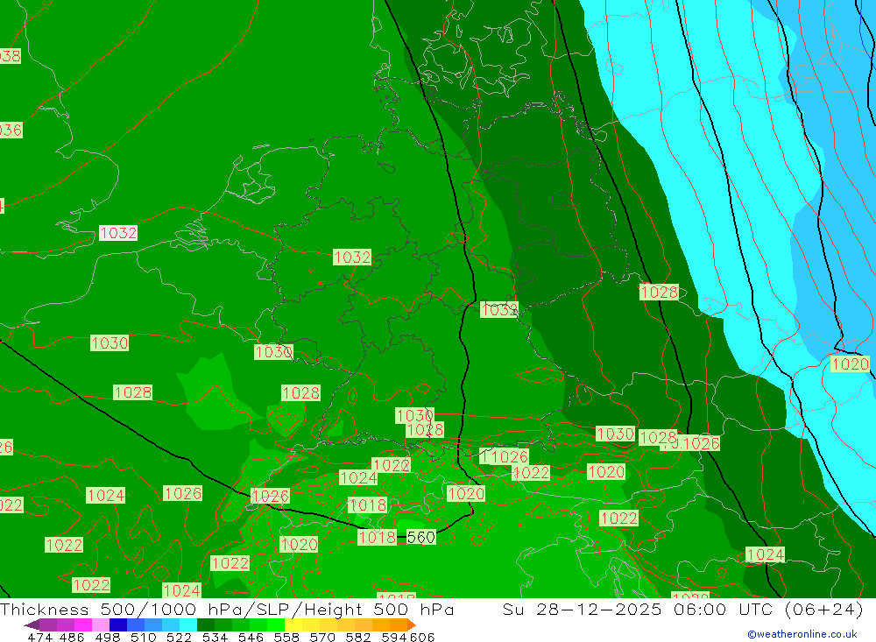Click the purple arrow at legend start
The width and height of the screenshot is (876, 642).
pos(32,625)
